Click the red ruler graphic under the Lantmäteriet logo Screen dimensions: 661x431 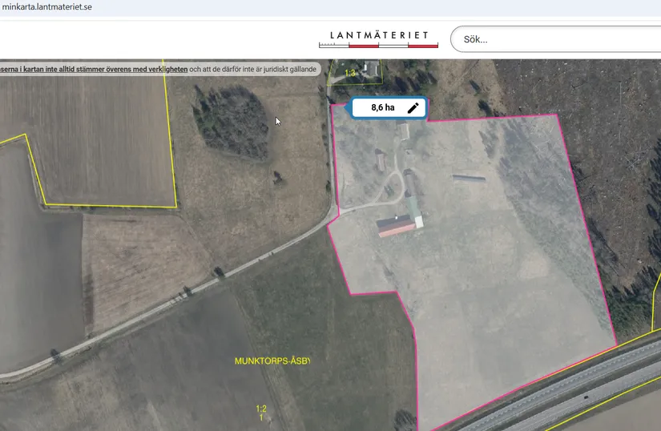point(378,45)
